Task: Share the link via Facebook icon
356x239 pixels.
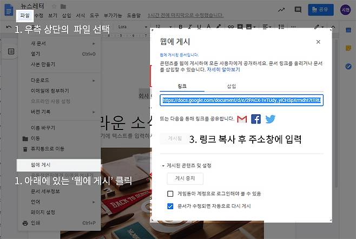Action: [256, 119]
